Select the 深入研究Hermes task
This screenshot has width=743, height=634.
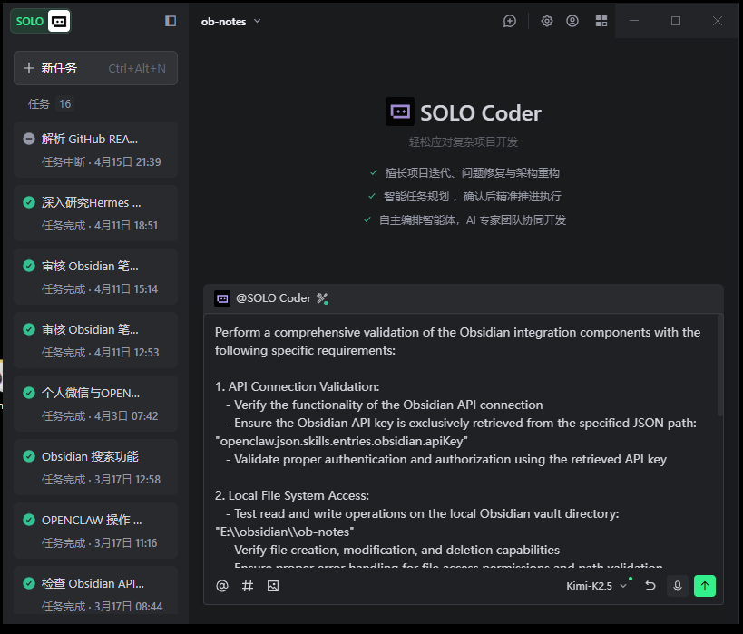[95, 213]
